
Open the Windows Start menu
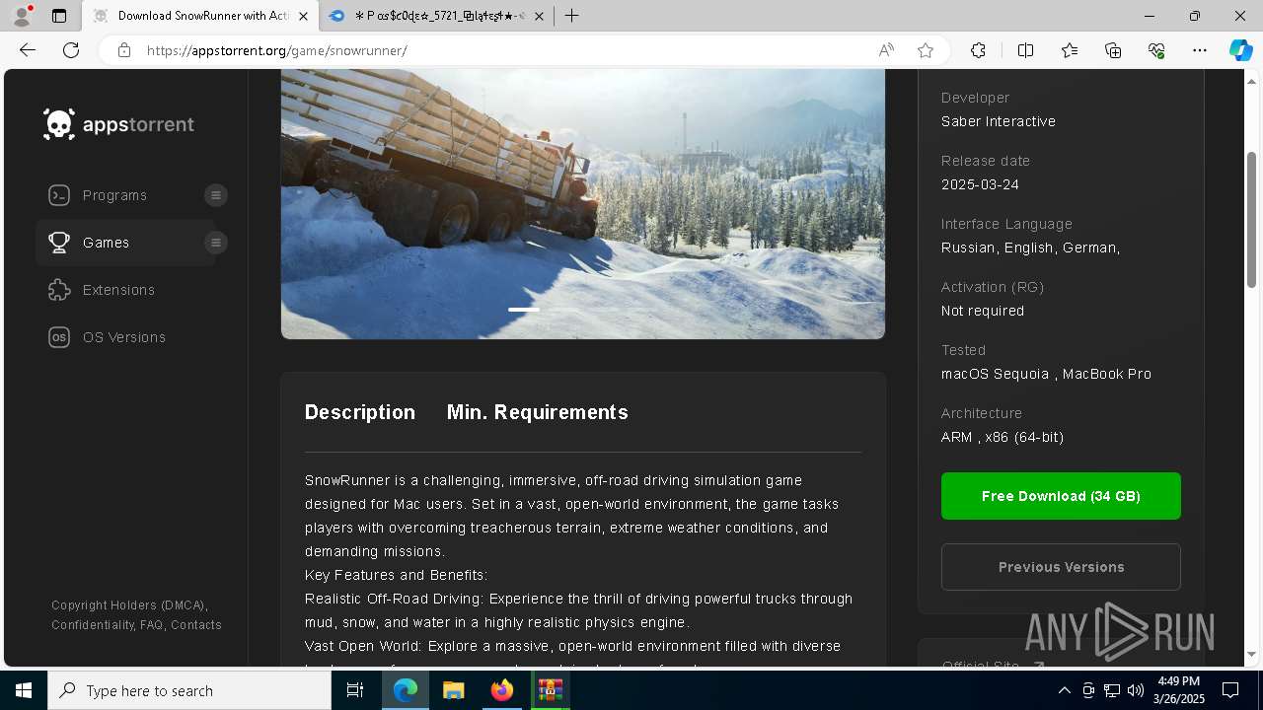24,690
